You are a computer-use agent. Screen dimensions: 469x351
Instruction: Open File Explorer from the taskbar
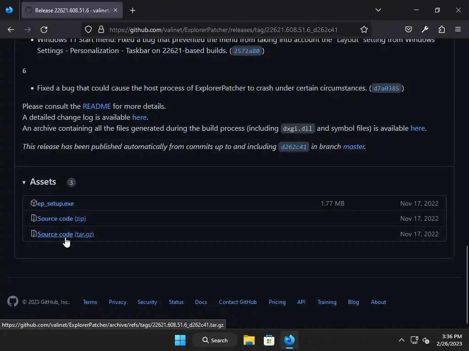(x=249, y=340)
